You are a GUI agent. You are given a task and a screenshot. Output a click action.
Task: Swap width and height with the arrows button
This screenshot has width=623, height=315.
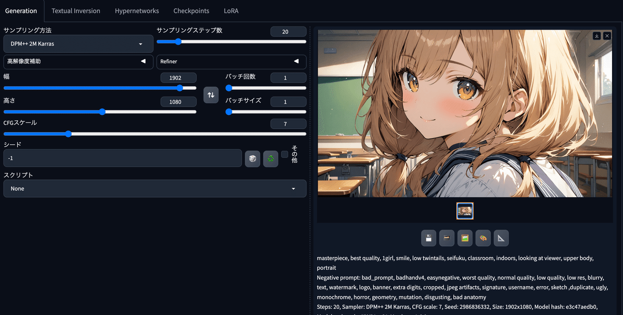[211, 95]
